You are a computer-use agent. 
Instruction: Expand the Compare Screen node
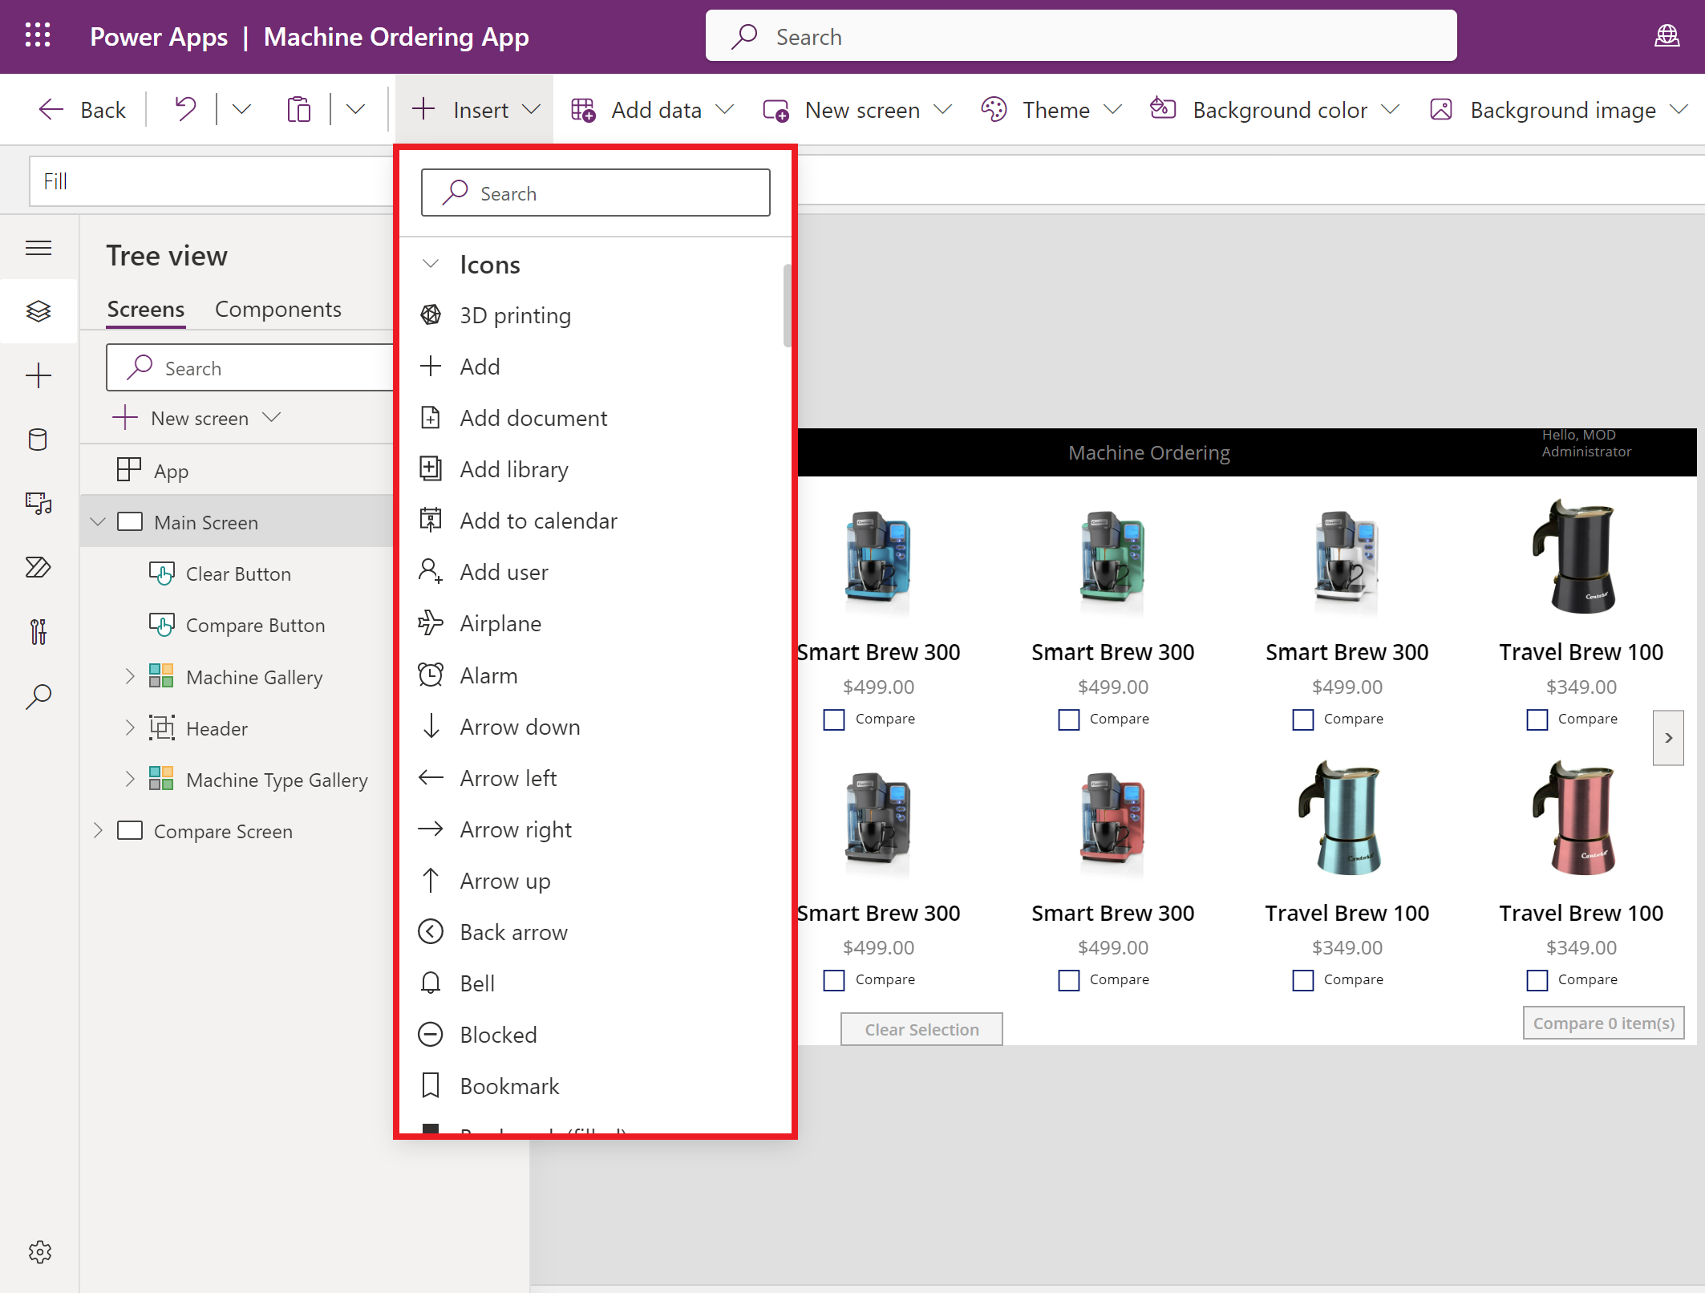coord(98,831)
